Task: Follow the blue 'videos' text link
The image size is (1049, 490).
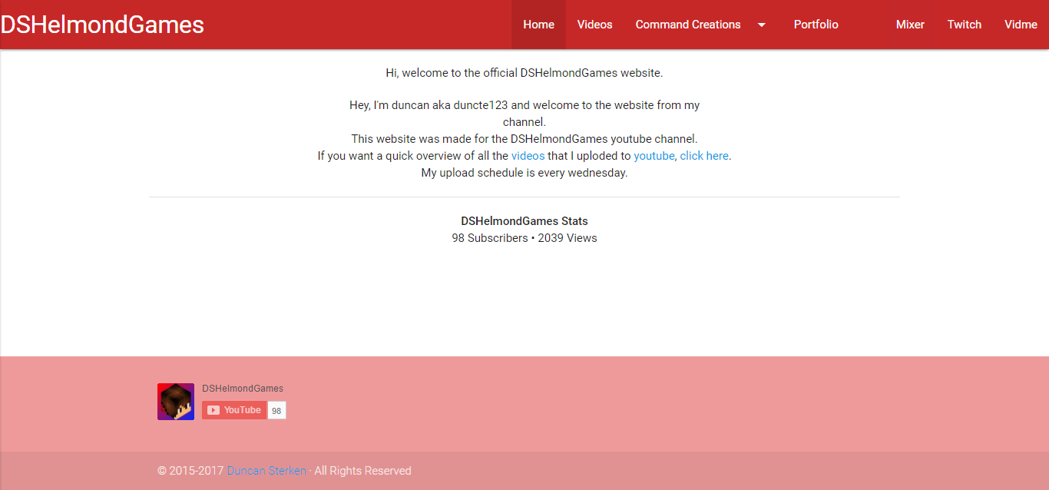Action: pos(528,156)
